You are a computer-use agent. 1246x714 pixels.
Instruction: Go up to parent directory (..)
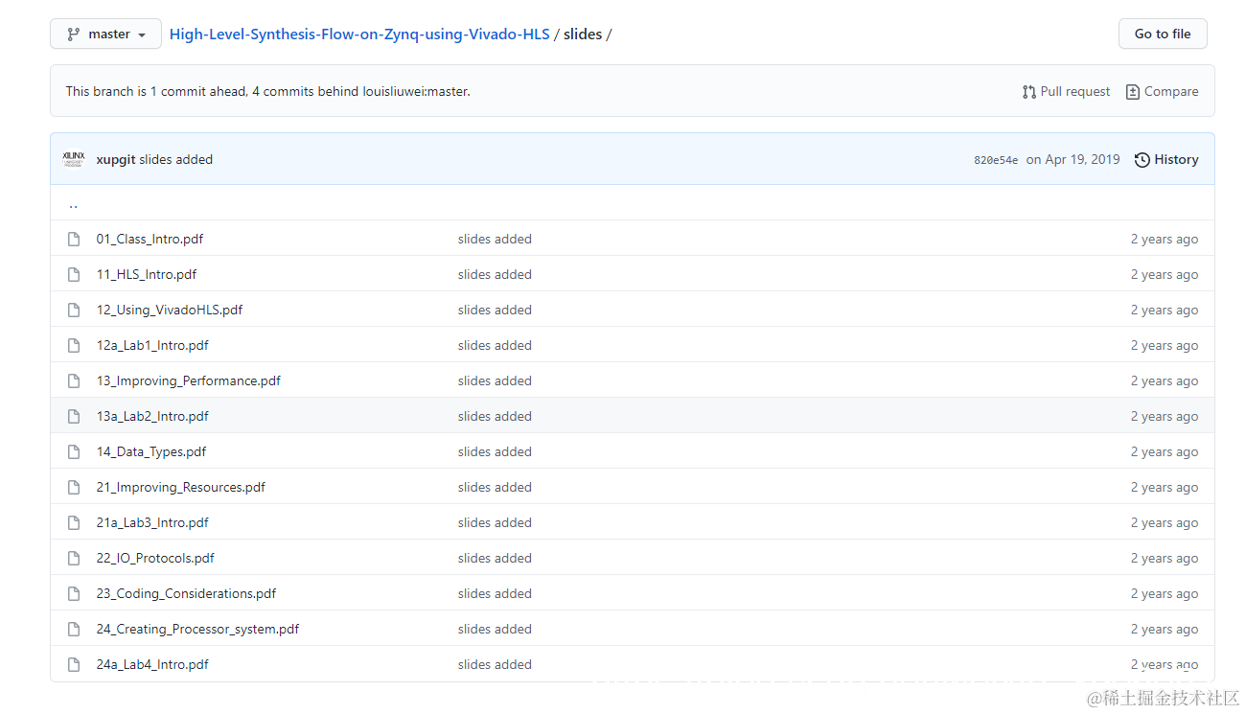[x=73, y=203]
